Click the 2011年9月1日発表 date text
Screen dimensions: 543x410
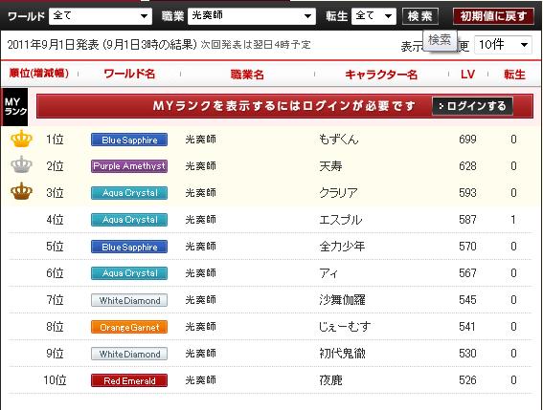point(53,45)
